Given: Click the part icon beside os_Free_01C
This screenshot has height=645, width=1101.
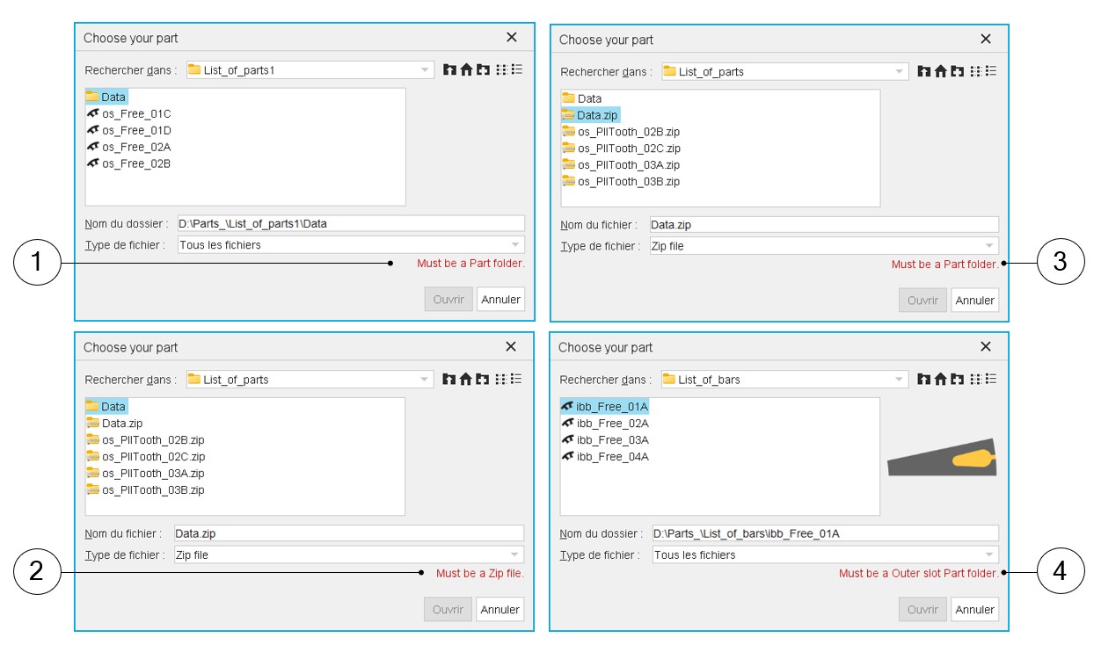Looking at the screenshot, I should tap(93, 113).
